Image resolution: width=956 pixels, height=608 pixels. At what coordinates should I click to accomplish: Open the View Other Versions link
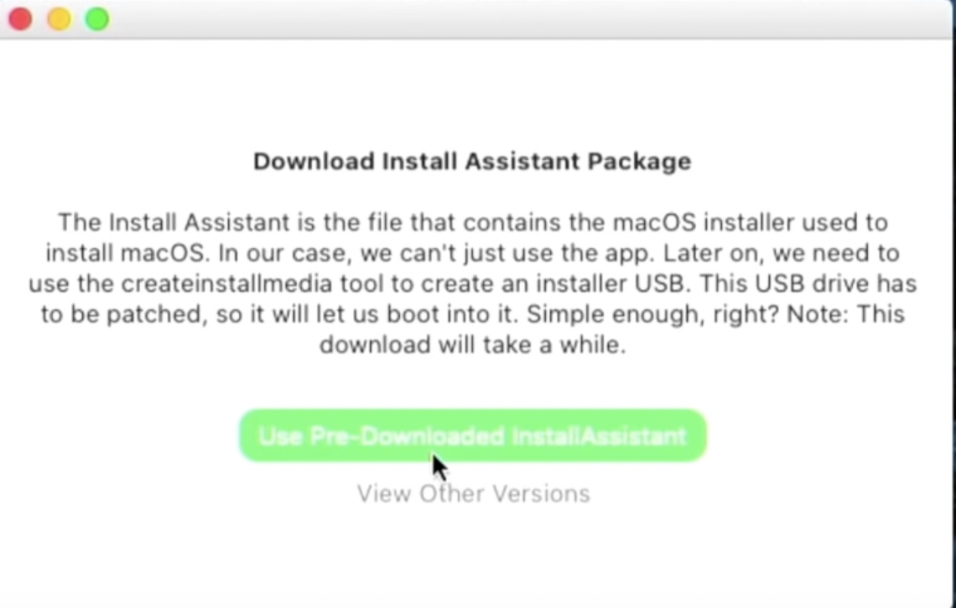click(x=473, y=493)
